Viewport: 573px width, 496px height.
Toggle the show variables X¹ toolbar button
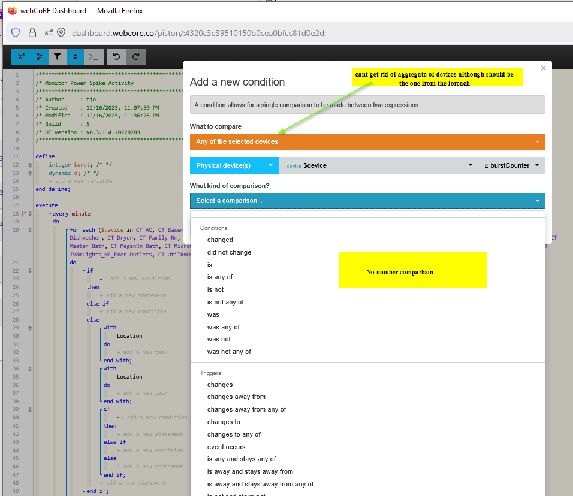click(21, 57)
